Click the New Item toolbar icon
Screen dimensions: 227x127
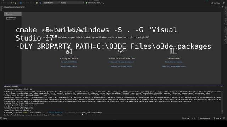(x=12, y=3)
